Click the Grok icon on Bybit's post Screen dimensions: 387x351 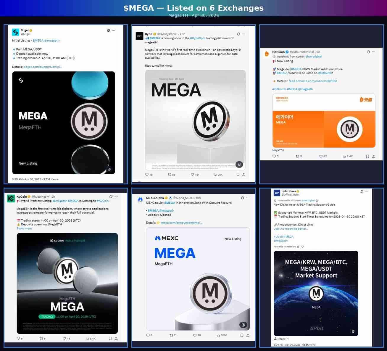tap(239, 34)
